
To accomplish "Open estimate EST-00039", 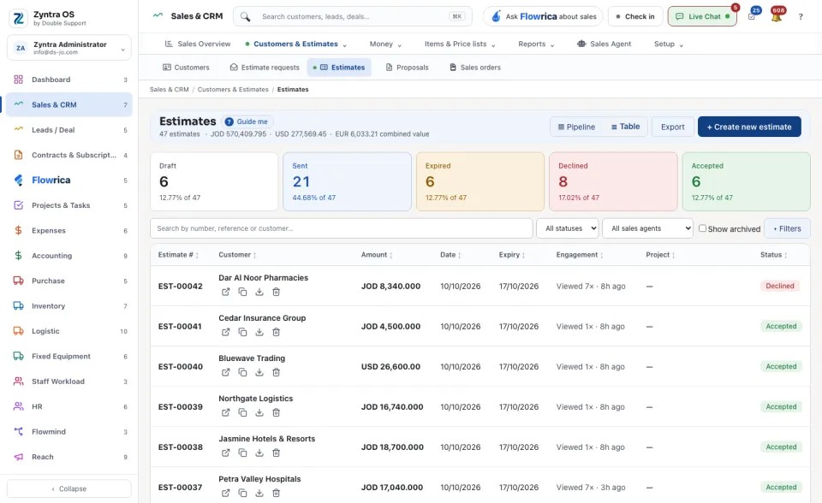I will 181,406.
